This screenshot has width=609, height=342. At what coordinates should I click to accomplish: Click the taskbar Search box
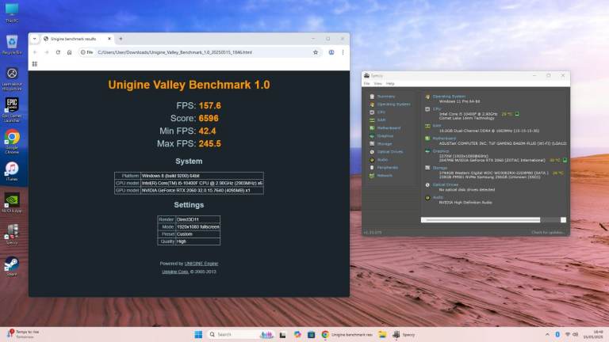pos(240,335)
